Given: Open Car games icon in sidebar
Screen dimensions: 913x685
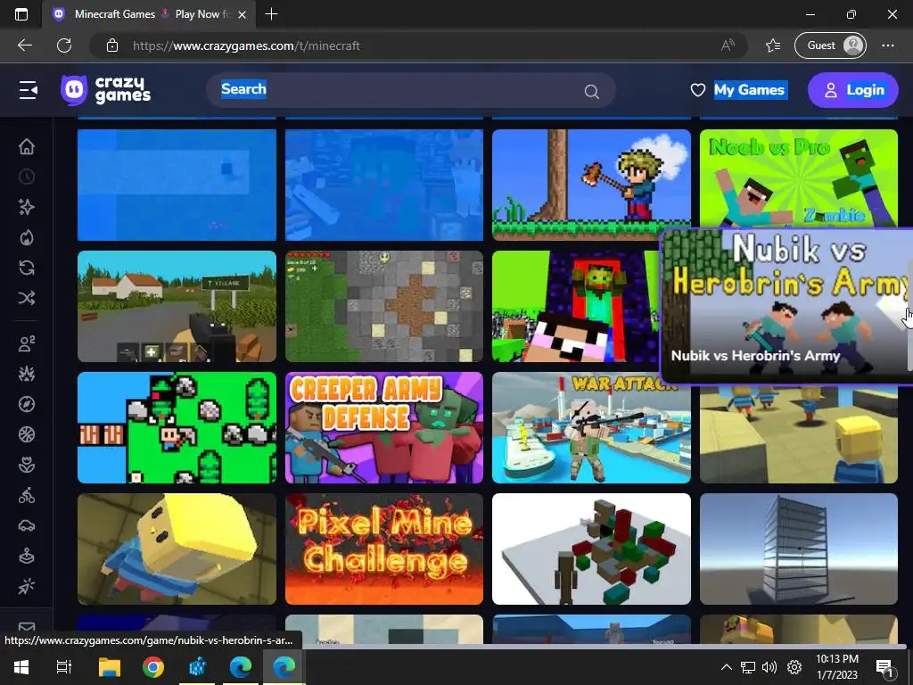Looking at the screenshot, I should coord(27,526).
